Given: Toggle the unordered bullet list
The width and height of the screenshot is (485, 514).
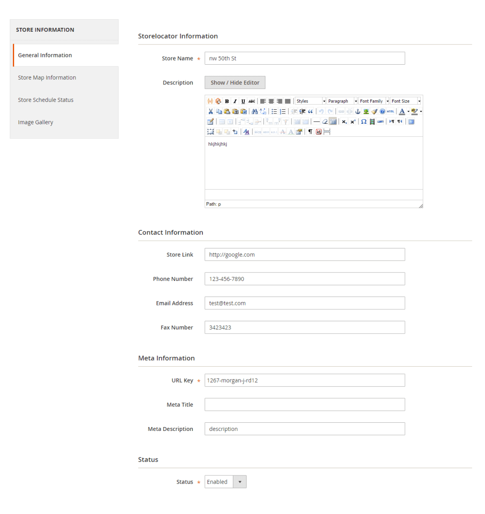Looking at the screenshot, I should click(x=274, y=111).
